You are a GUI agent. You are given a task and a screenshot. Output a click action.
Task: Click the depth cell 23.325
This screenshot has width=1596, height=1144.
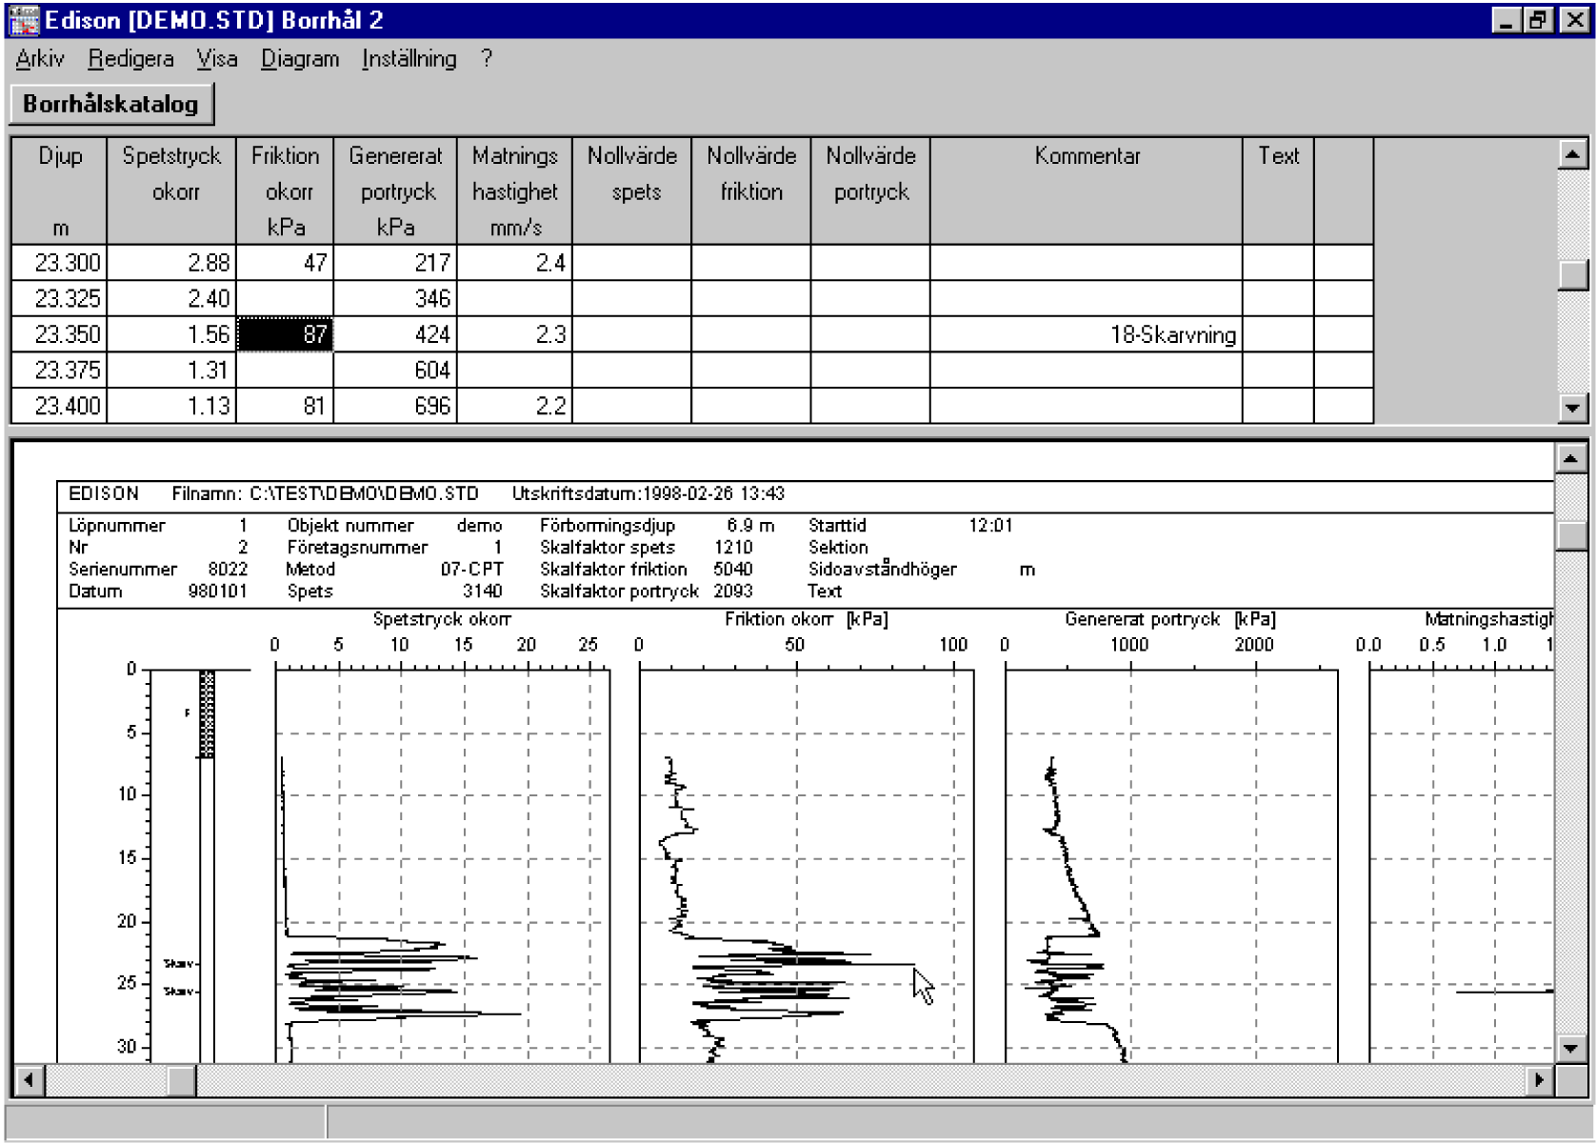click(59, 299)
